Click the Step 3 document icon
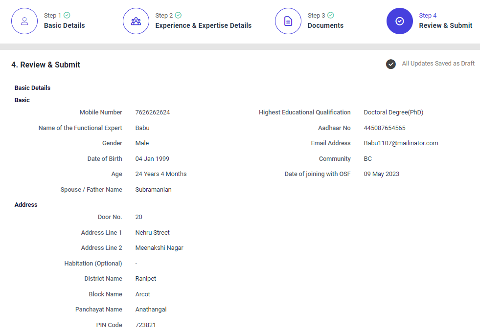 288,21
